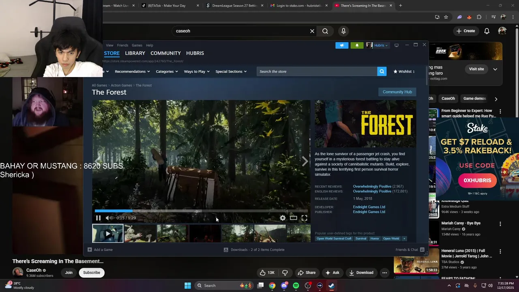Screen dimensions: 519x292
Task: Download the YouTube video
Action: point(361,273)
